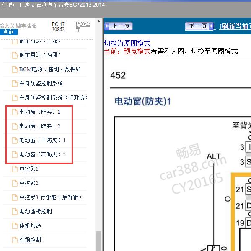Click the sidebar scrollbar up arrow
251x251 pixels.
[x=98, y=21]
